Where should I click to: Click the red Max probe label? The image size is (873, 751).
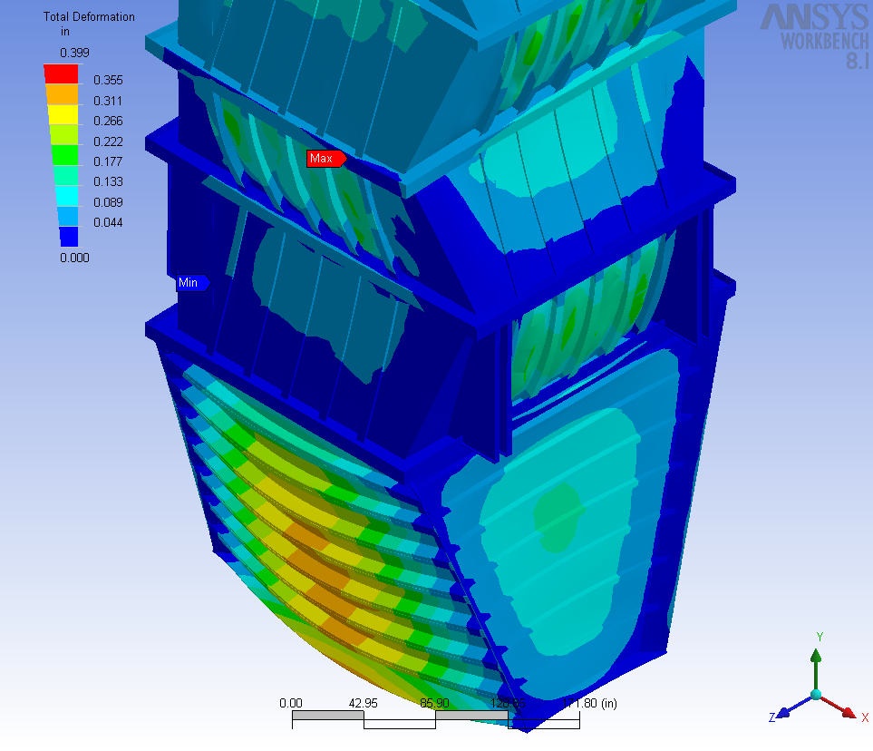coord(322,159)
